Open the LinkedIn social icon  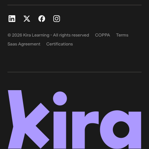[x=12, y=19]
